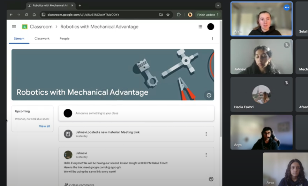Open the Classroom main menu hamburger
The width and height of the screenshot is (308, 186).
[14, 27]
